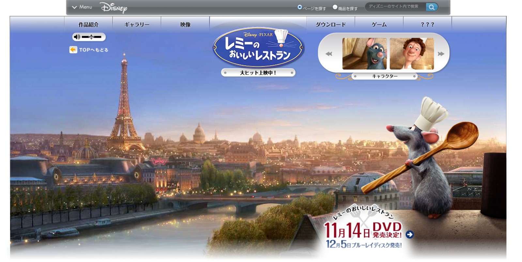
Task: Open the 映像 tab
Action: [x=185, y=24]
